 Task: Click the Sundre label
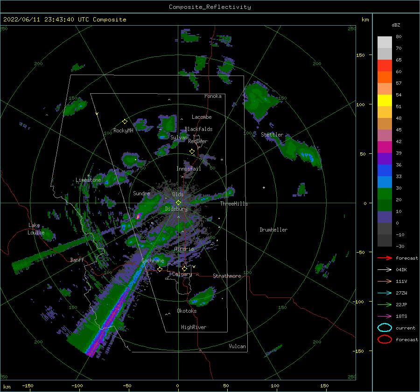pyautogui.click(x=141, y=193)
